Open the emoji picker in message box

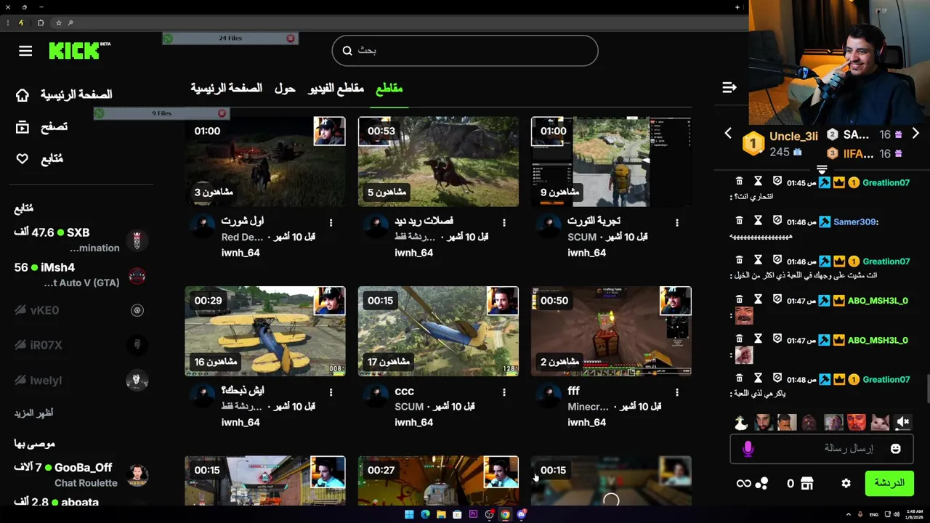(895, 449)
